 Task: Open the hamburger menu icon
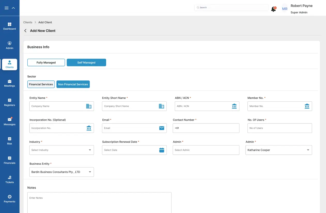coord(7,8)
